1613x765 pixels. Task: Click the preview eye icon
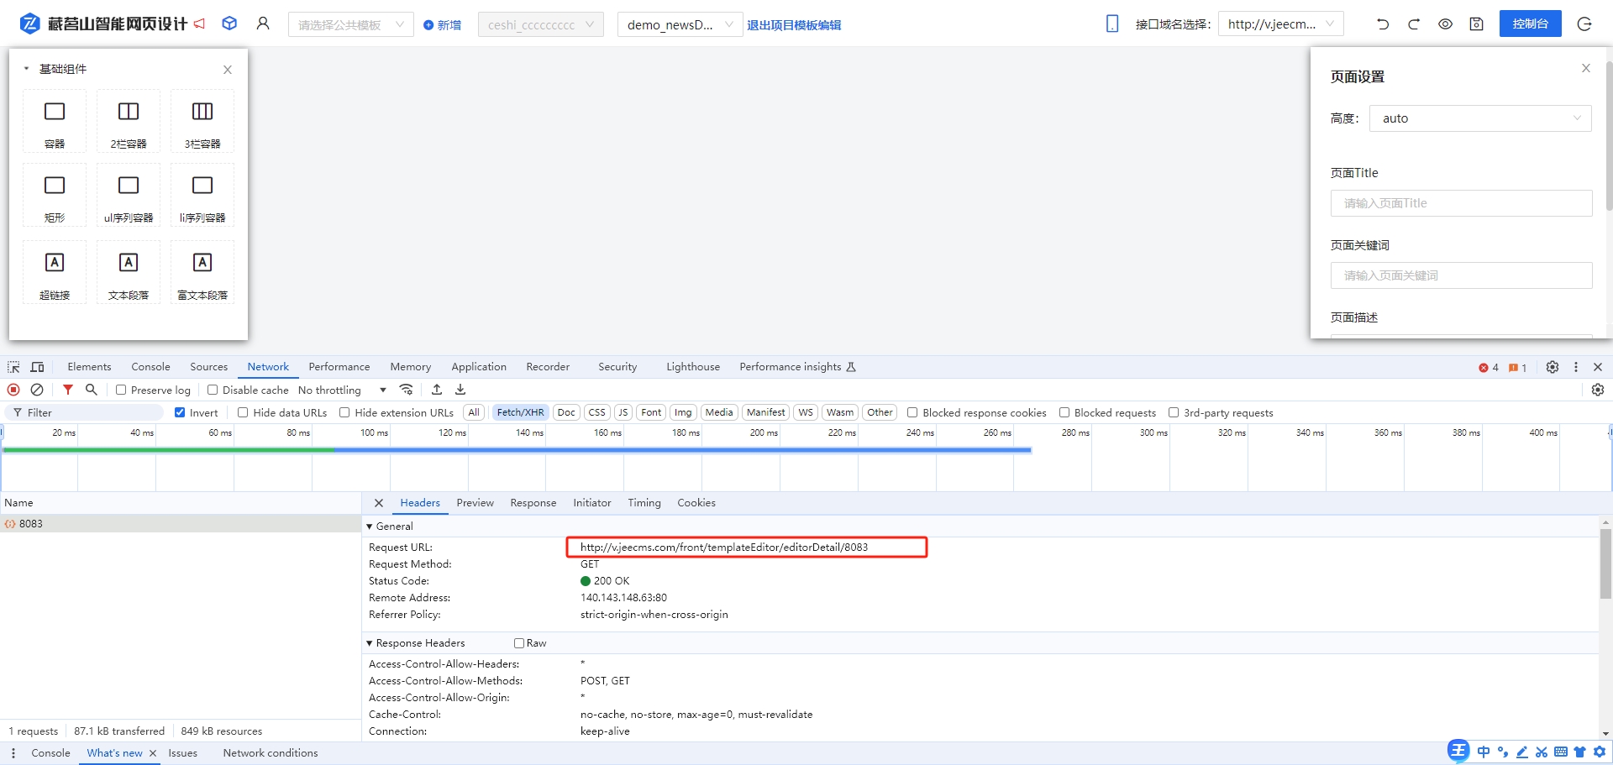1445,24
